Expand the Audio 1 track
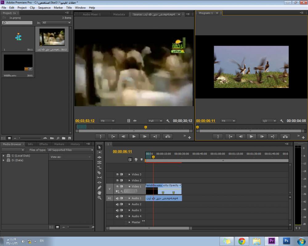The image size is (308, 246). point(129,198)
